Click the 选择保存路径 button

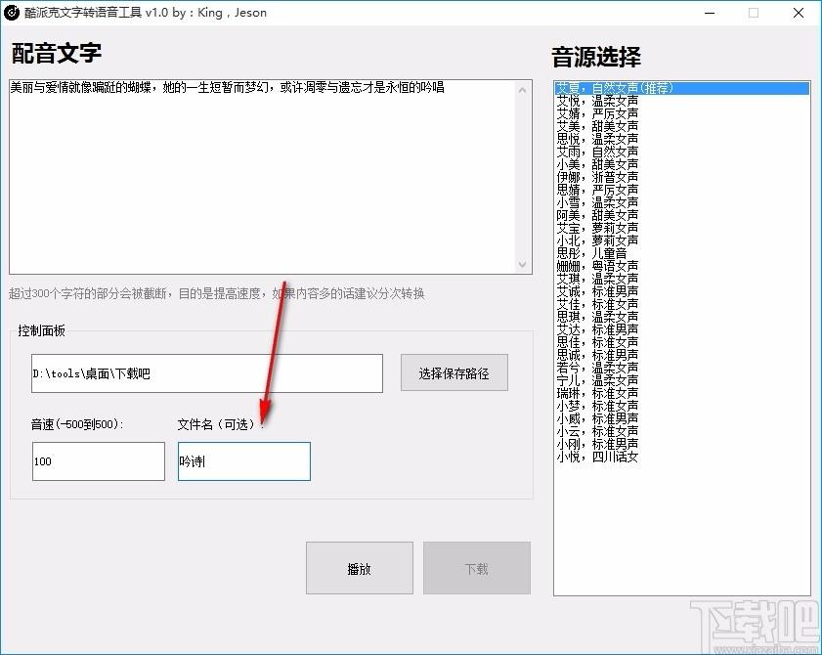click(454, 372)
